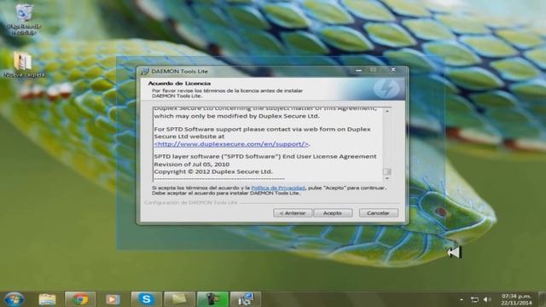The image size is (546, 307).
Task: Click 'Copyright © 2012 Duplex Secure Ltd.' text
Action: tap(213, 171)
